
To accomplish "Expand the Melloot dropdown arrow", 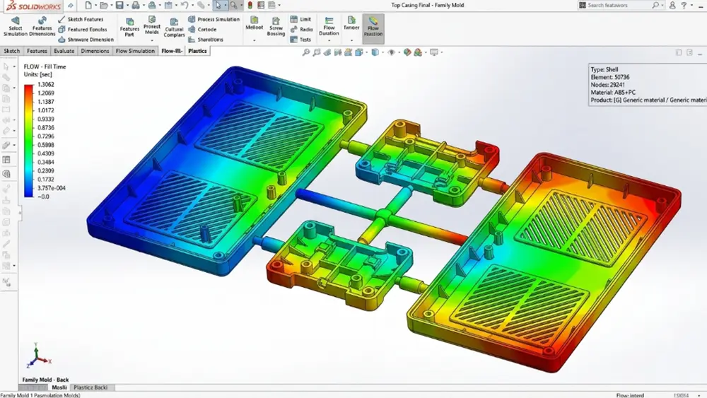I will tap(255, 40).
